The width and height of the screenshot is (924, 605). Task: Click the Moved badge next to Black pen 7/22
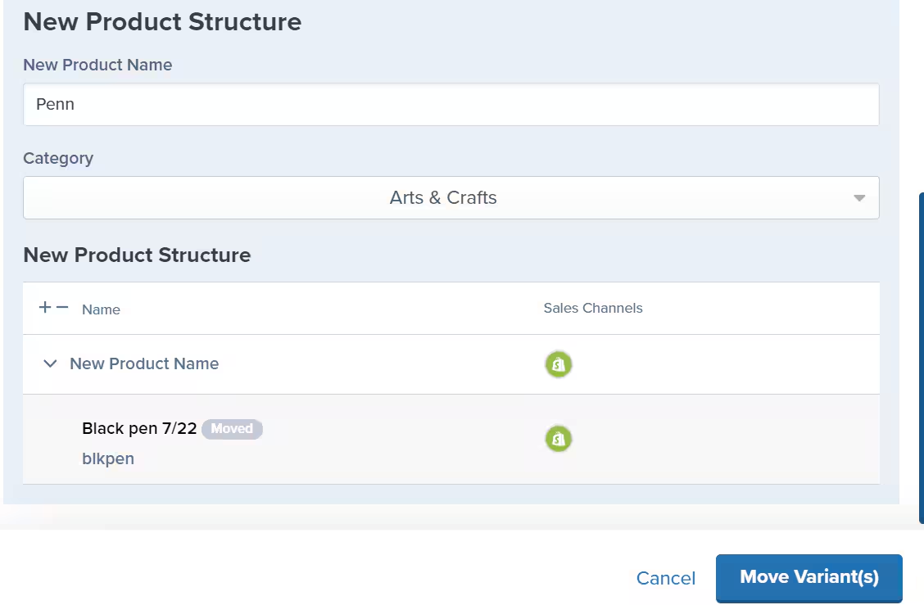(232, 429)
